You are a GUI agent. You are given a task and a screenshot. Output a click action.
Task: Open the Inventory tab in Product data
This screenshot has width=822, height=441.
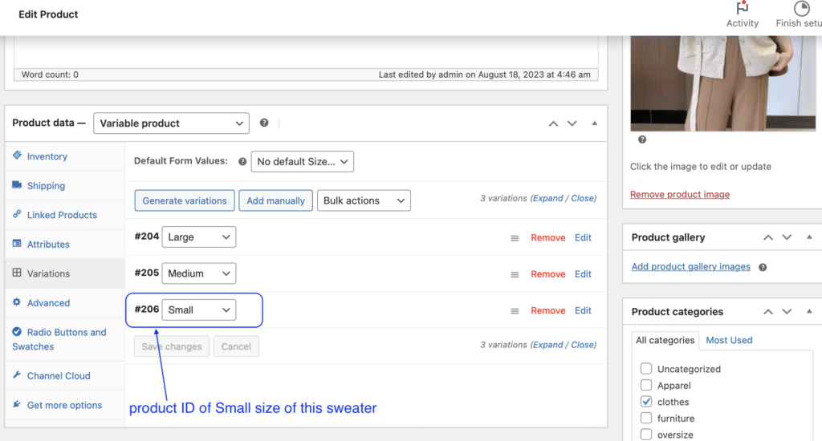(47, 156)
